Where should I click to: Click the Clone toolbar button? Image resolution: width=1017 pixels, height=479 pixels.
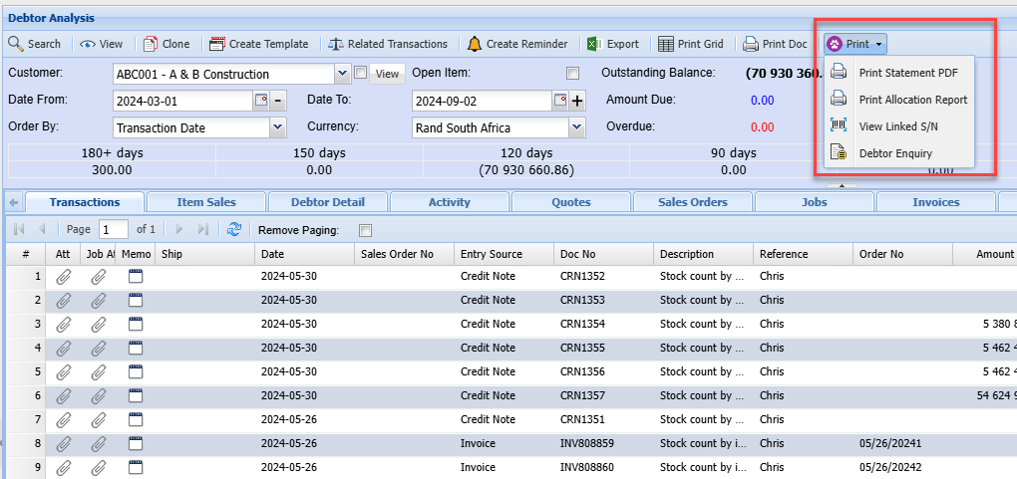(x=166, y=44)
